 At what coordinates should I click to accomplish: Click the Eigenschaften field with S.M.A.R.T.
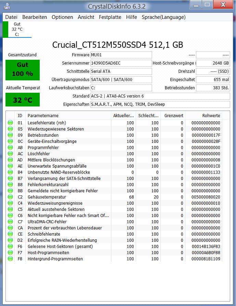[x=160, y=104]
